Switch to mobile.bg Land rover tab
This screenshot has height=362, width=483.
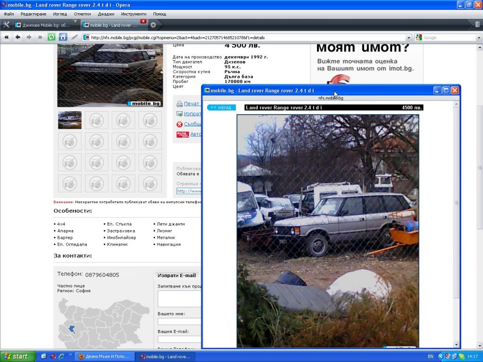(113, 25)
